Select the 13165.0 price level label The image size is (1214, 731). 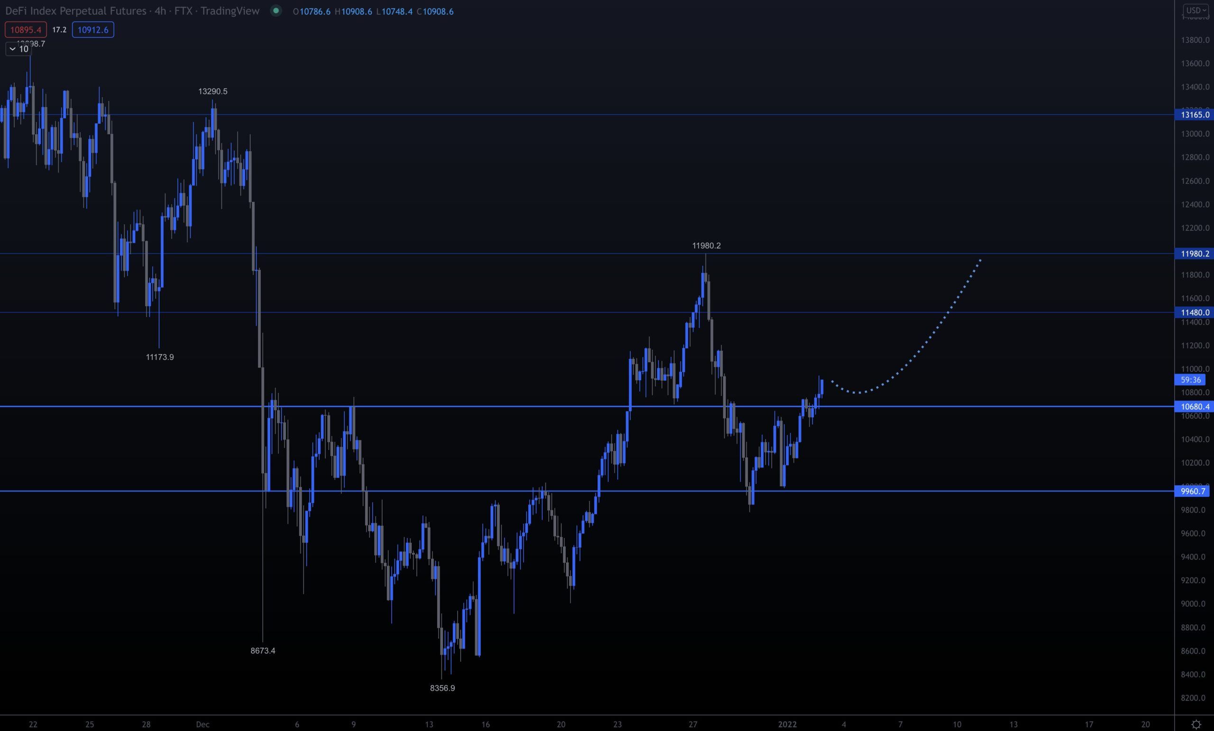(1194, 115)
